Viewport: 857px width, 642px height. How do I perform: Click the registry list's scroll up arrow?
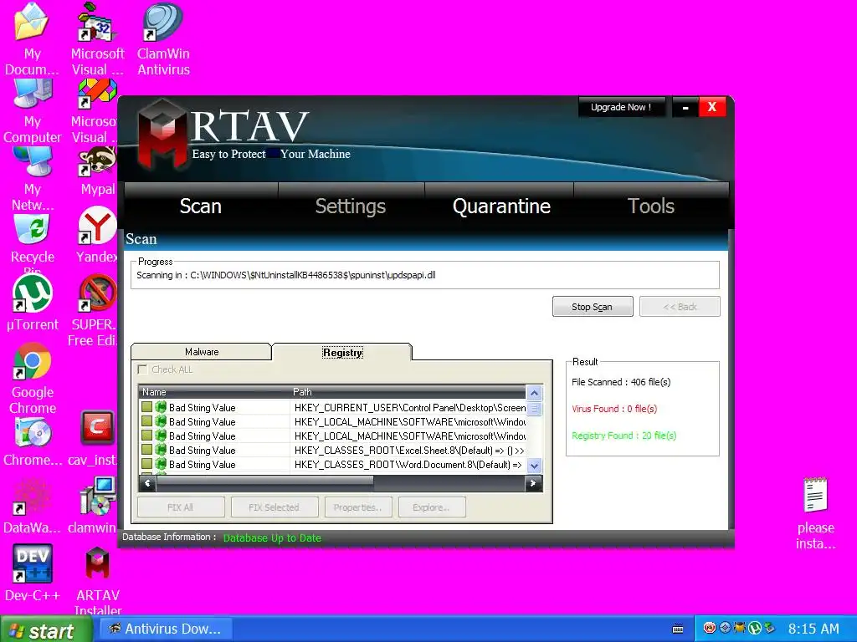pyautogui.click(x=534, y=393)
